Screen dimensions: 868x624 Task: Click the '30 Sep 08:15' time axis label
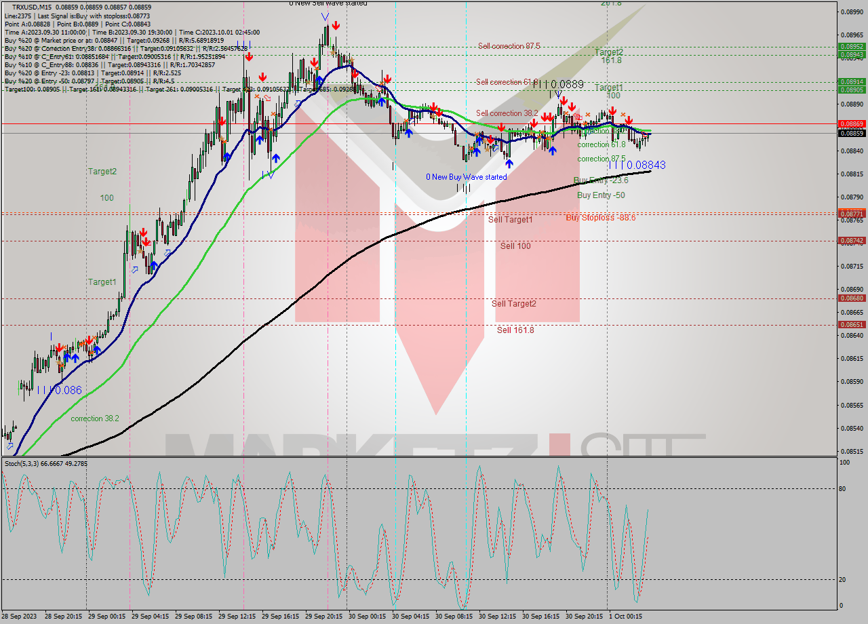[x=454, y=617]
